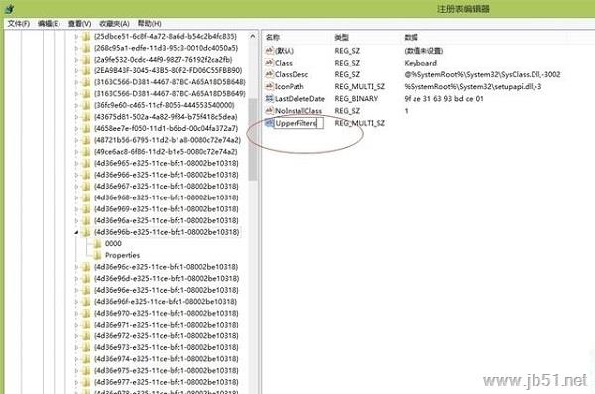Select the {4d36e96a-e325-11ce-bfc1-08002be10318} key label
The image size is (595, 394).
[167, 220]
